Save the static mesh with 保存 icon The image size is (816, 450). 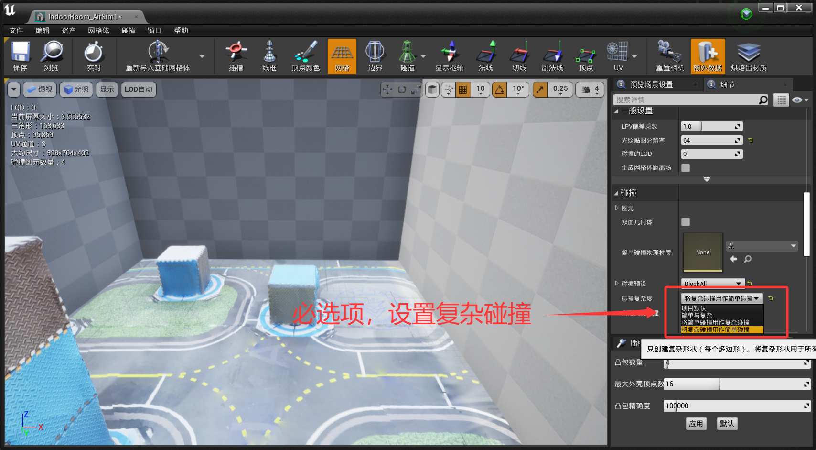click(20, 56)
